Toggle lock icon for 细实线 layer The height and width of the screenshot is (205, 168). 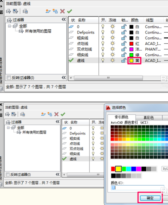pos(124,55)
